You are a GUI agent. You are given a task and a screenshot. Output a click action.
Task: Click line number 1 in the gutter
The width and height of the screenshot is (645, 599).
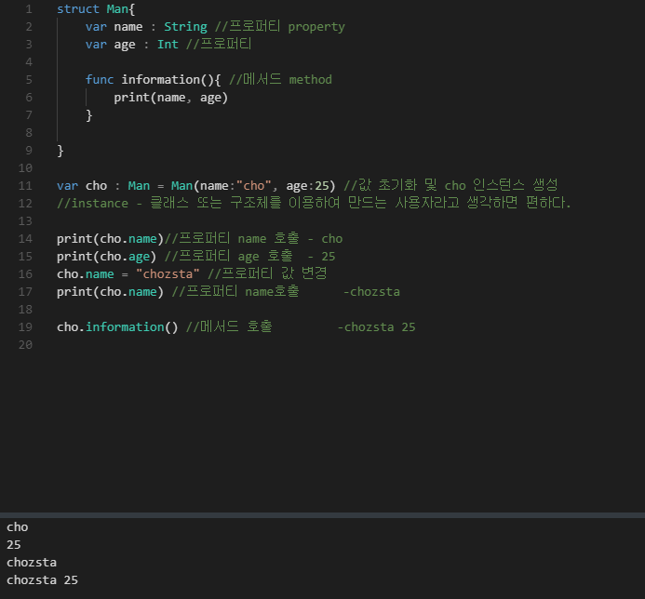tap(28, 9)
